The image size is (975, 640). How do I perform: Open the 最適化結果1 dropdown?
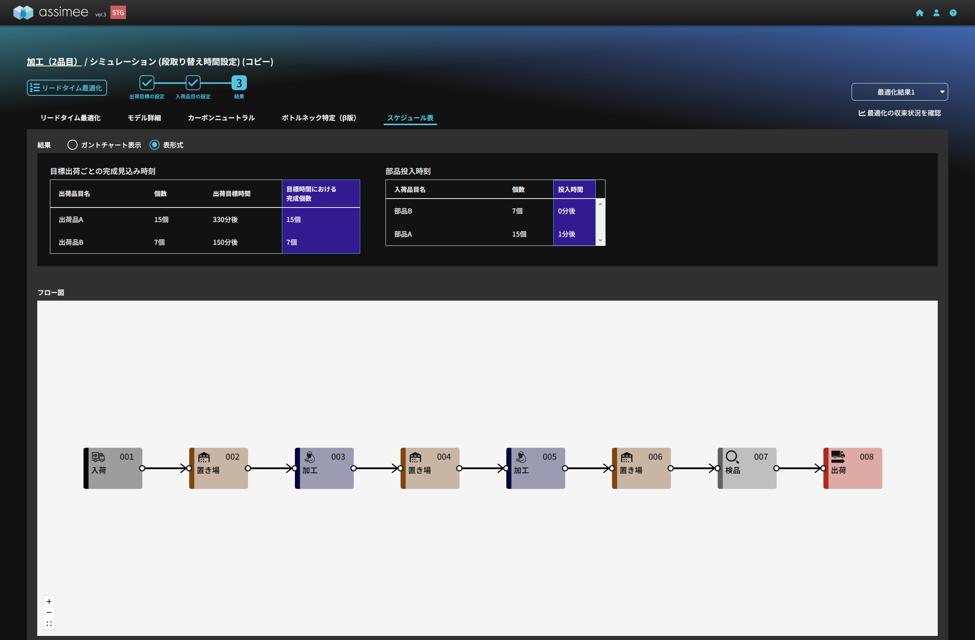900,92
